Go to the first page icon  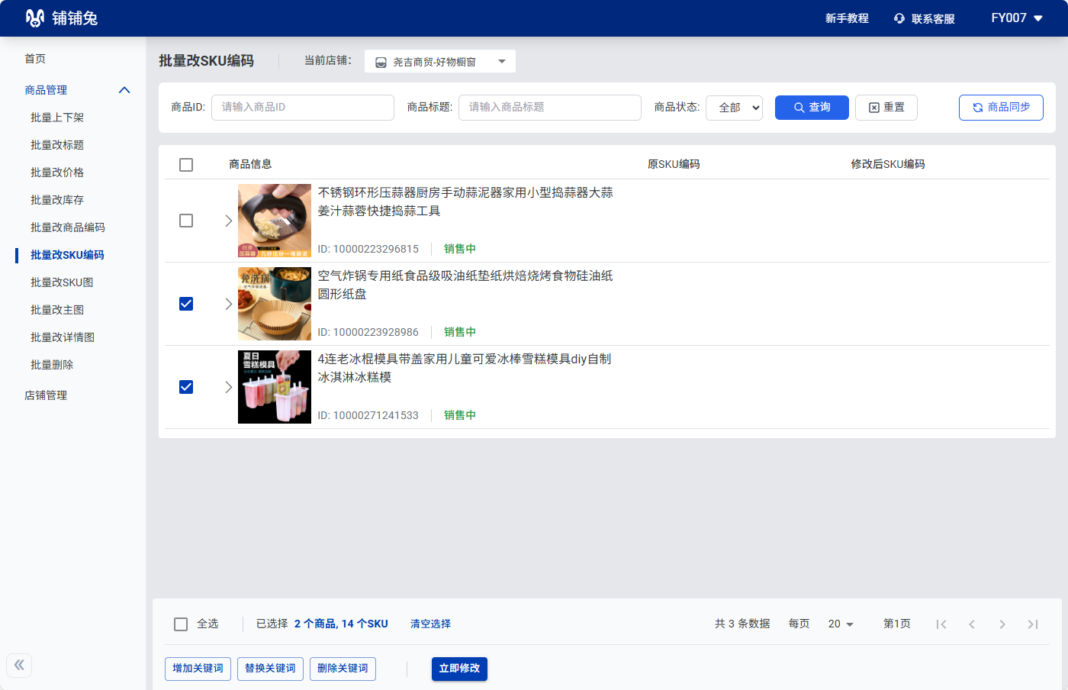941,624
